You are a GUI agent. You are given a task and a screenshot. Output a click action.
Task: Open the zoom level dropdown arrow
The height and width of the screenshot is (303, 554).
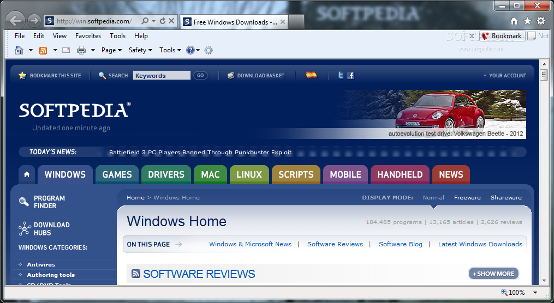pyautogui.click(x=535, y=293)
